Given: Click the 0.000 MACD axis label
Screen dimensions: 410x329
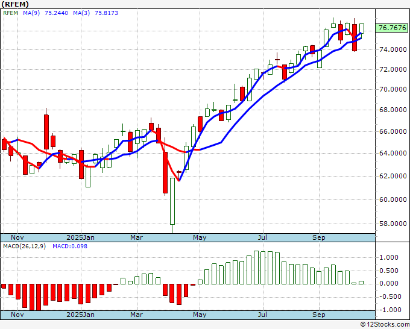Looking at the screenshot, I should (388, 284).
